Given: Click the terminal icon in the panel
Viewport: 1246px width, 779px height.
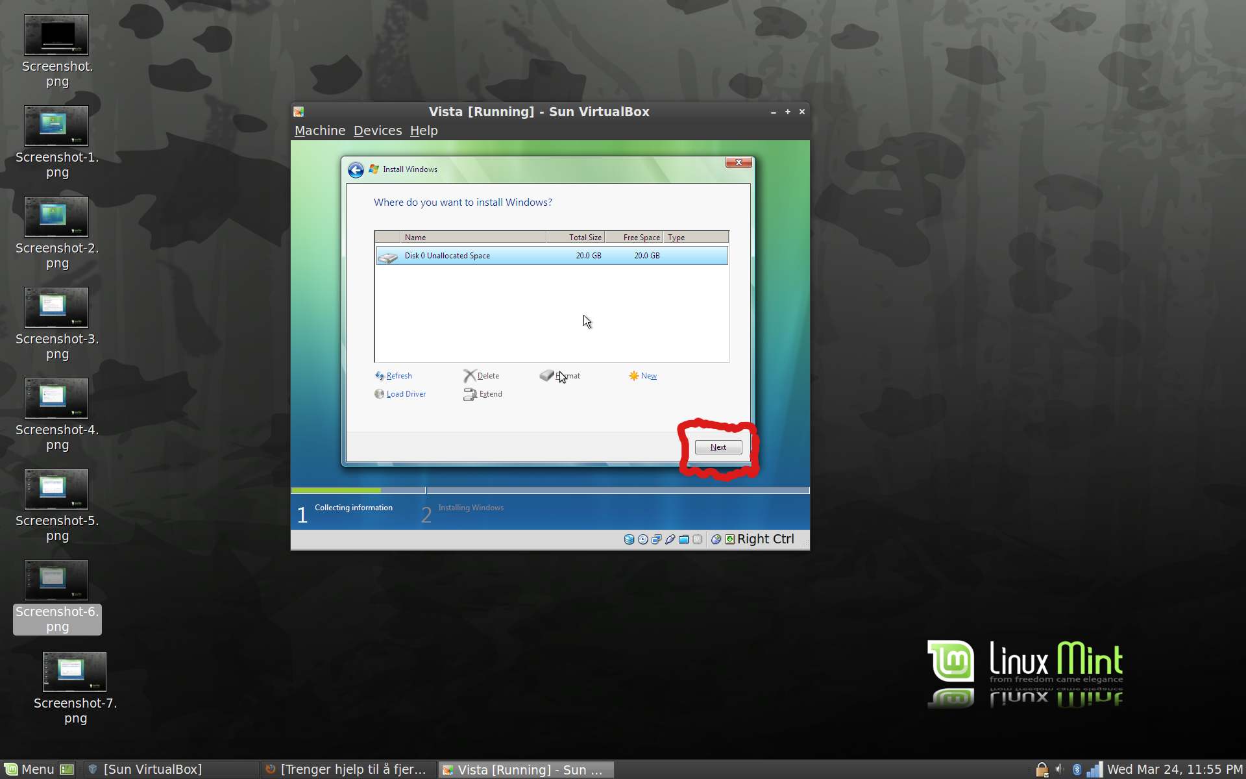Looking at the screenshot, I should pos(67,769).
